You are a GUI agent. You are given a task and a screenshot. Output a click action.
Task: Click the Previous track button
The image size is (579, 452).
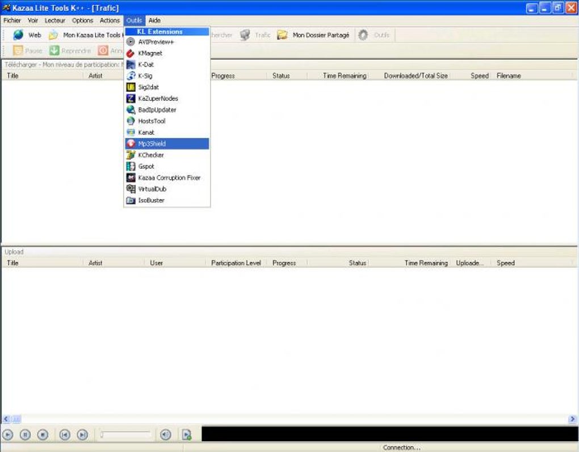pos(65,434)
